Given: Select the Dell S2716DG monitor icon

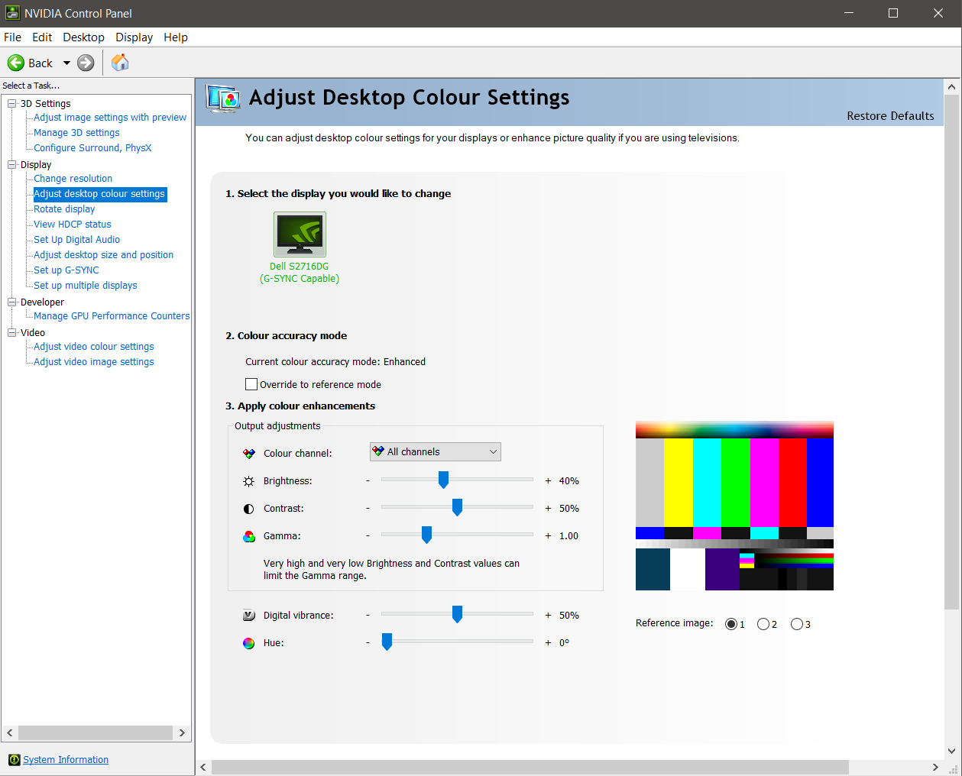Looking at the screenshot, I should click(300, 234).
